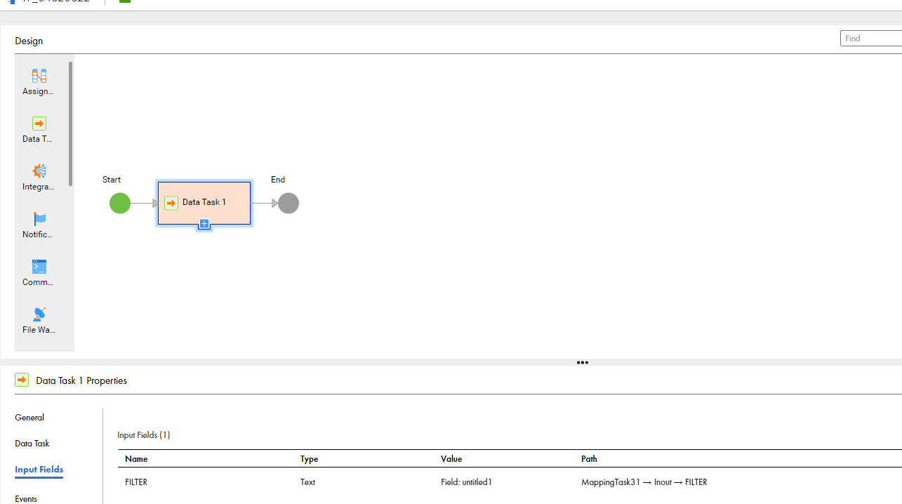Edit the 'Field: untitled1' value cell
The height and width of the screenshot is (504, 902).
point(467,482)
